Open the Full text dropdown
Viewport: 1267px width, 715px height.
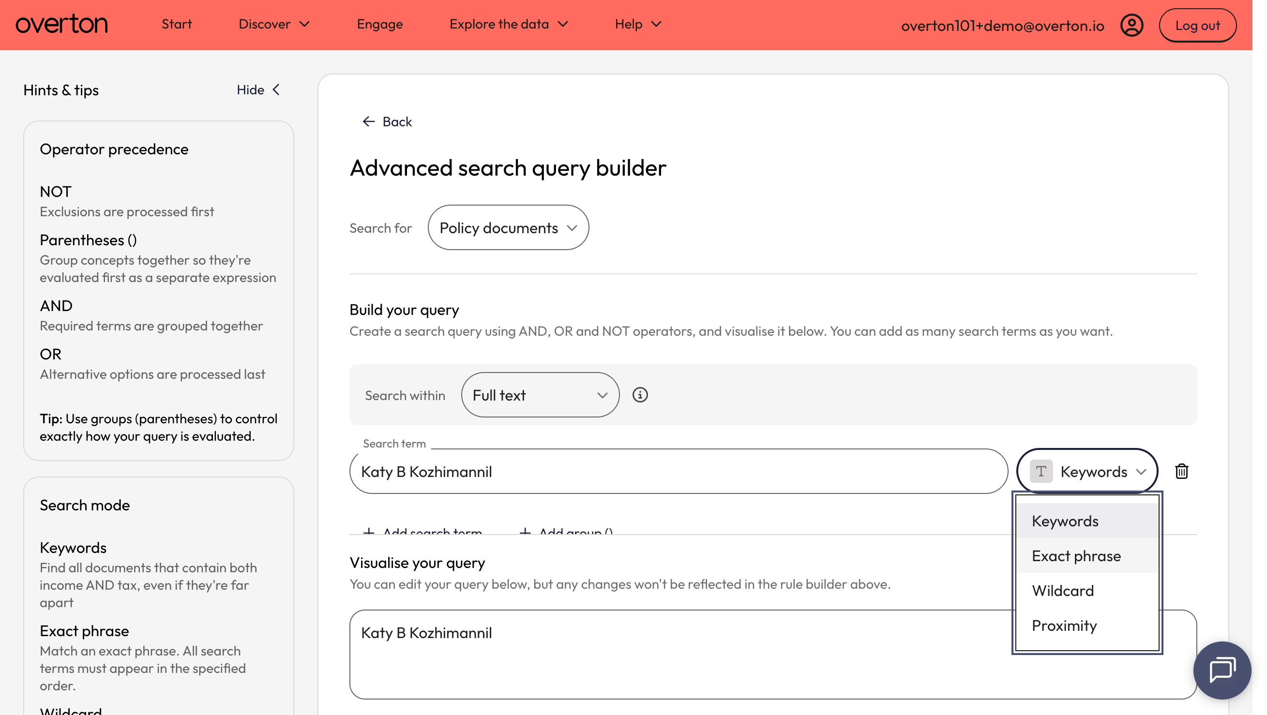pyautogui.click(x=540, y=395)
